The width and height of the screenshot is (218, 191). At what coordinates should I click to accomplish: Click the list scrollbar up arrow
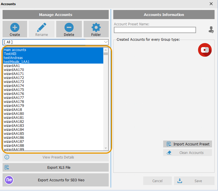(x=106, y=50)
